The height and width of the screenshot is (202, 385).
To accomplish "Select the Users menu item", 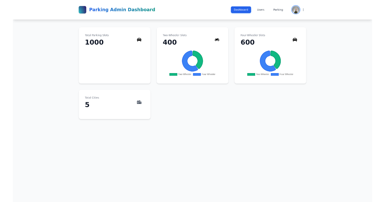I will 261,10.
